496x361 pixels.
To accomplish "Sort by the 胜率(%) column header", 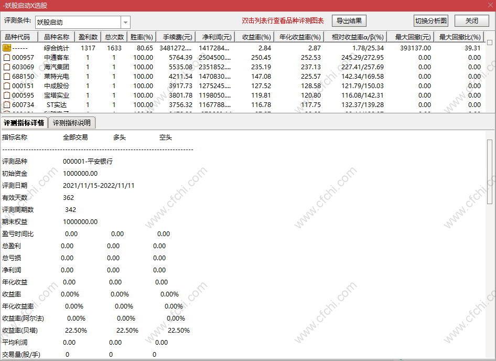I will point(142,37).
